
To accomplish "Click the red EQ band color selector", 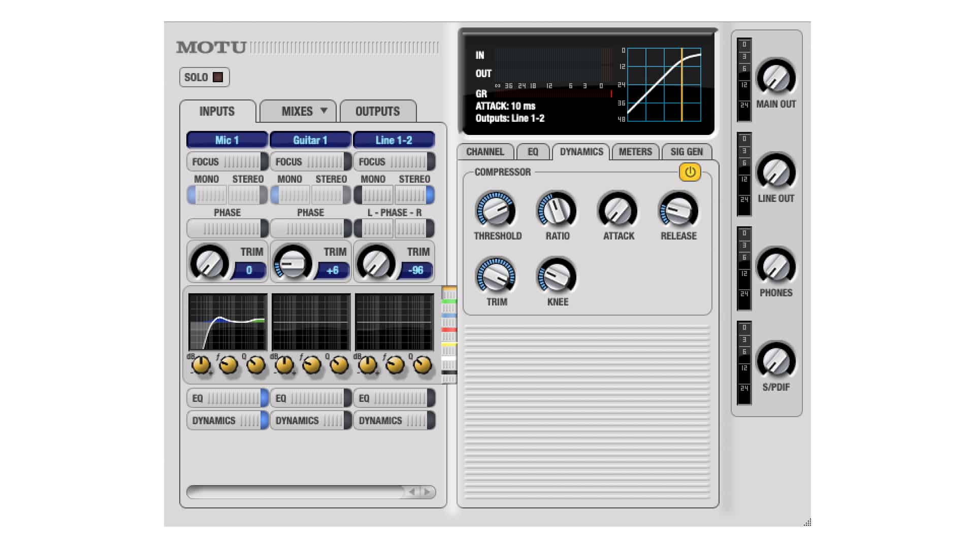I will [x=449, y=330].
